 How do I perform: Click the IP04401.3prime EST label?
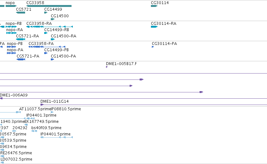[x=41, y=115]
